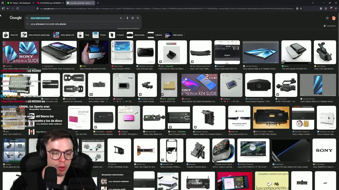Bookmark this page with star icon
The height and width of the screenshot is (190, 339).
(301, 8)
